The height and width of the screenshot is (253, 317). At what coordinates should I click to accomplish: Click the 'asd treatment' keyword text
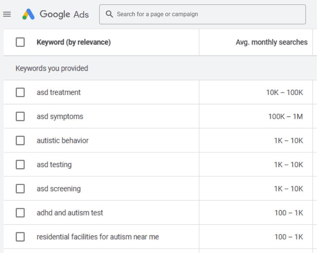coord(59,92)
